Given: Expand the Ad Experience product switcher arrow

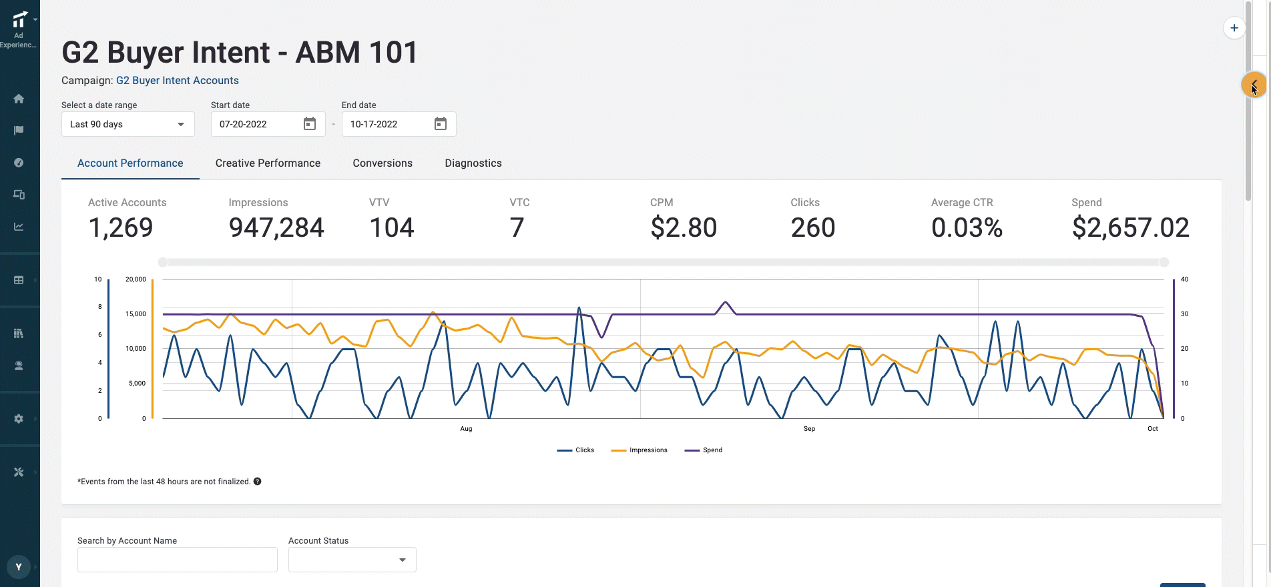Looking at the screenshot, I should click(35, 20).
